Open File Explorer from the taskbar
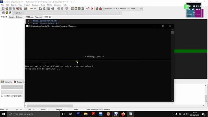This screenshot has width=208, height=117. (x=86, y=114)
